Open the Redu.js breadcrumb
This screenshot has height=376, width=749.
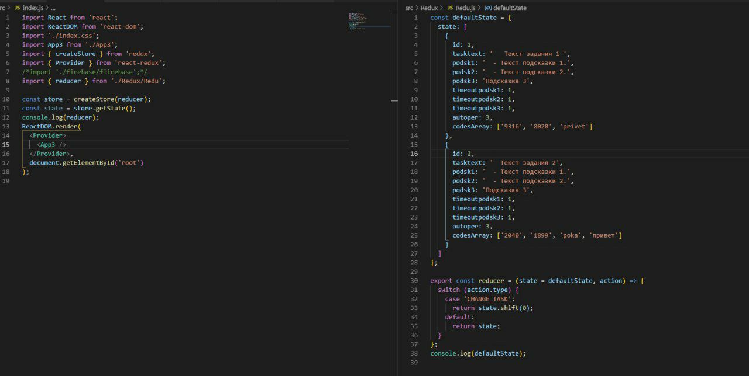click(465, 8)
